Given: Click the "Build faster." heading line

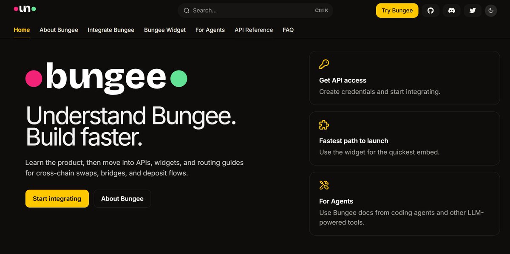Looking at the screenshot, I should (84, 137).
